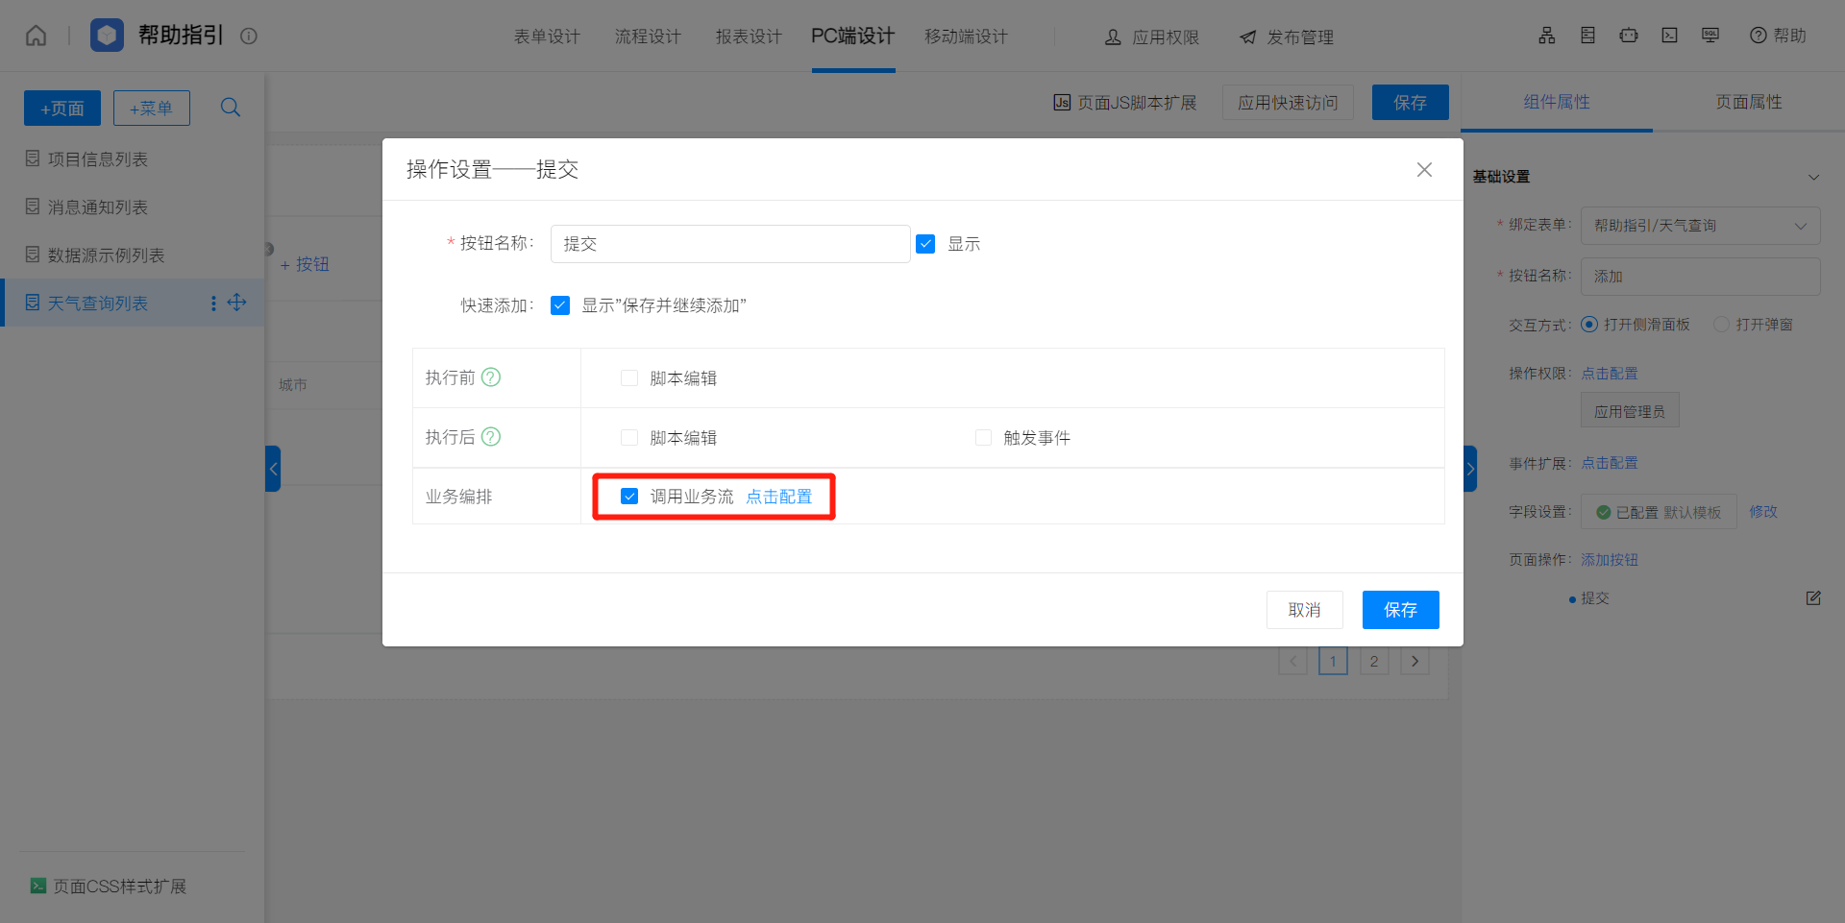The height and width of the screenshot is (923, 1845).
Task: Click 点击配置 link for 事件扩展
Action: pos(1610,463)
